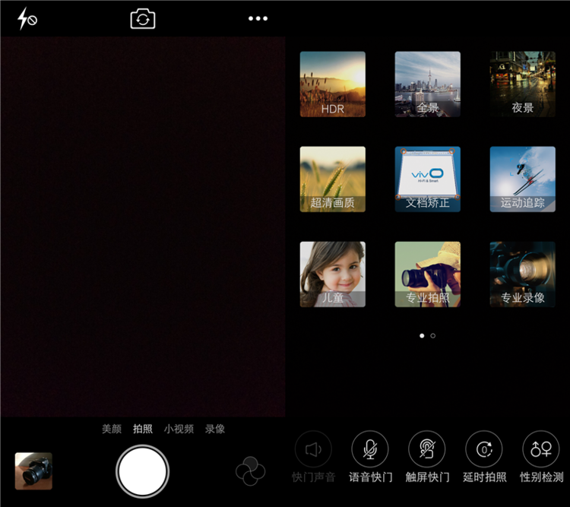Open the last photo gallery thumbnail
Screen dimensions: 570x507
click(33, 471)
